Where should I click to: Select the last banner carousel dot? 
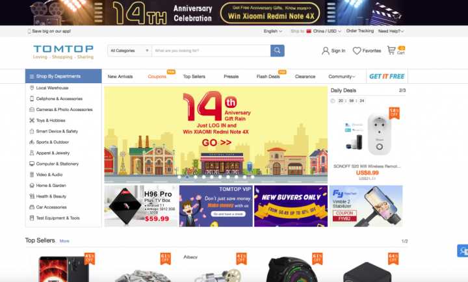252,177
